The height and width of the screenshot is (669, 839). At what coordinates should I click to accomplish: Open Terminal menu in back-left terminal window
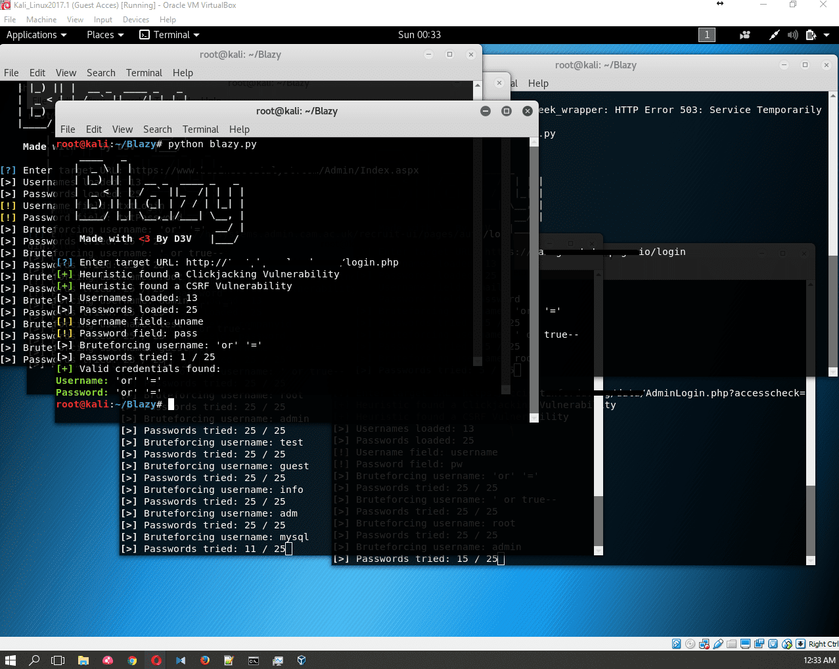point(144,73)
